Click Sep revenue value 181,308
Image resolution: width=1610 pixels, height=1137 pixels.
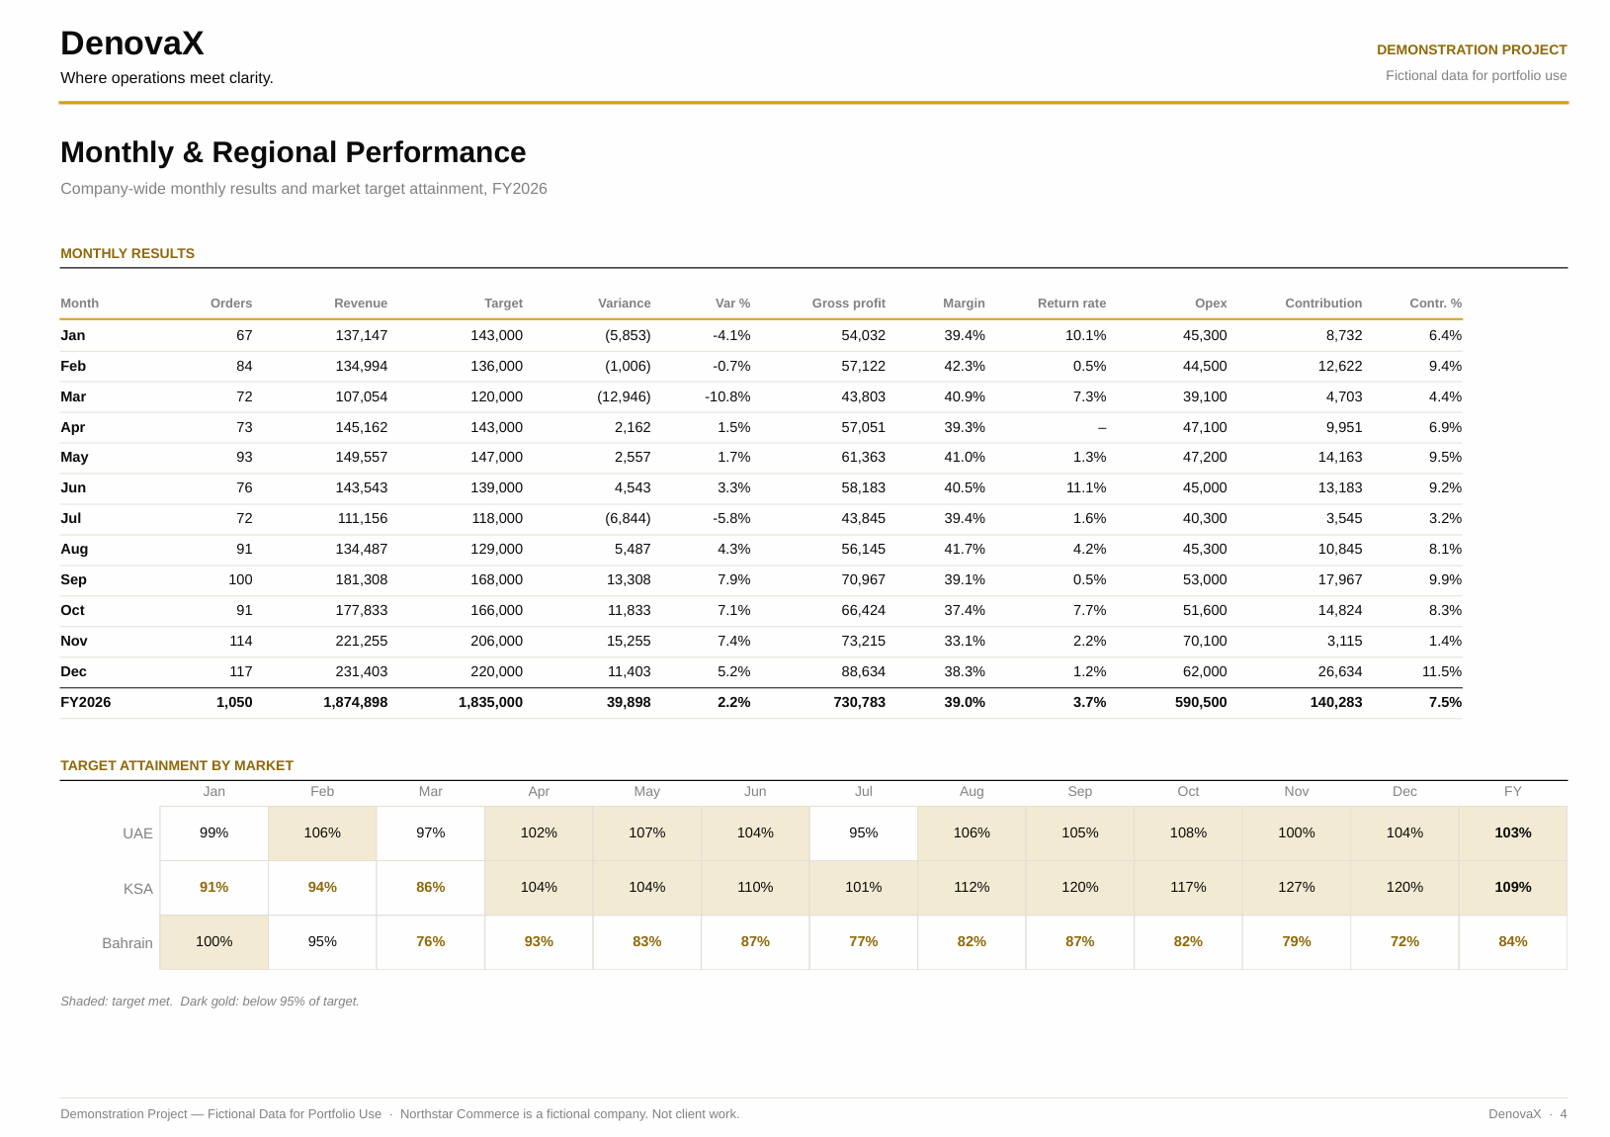tap(362, 579)
